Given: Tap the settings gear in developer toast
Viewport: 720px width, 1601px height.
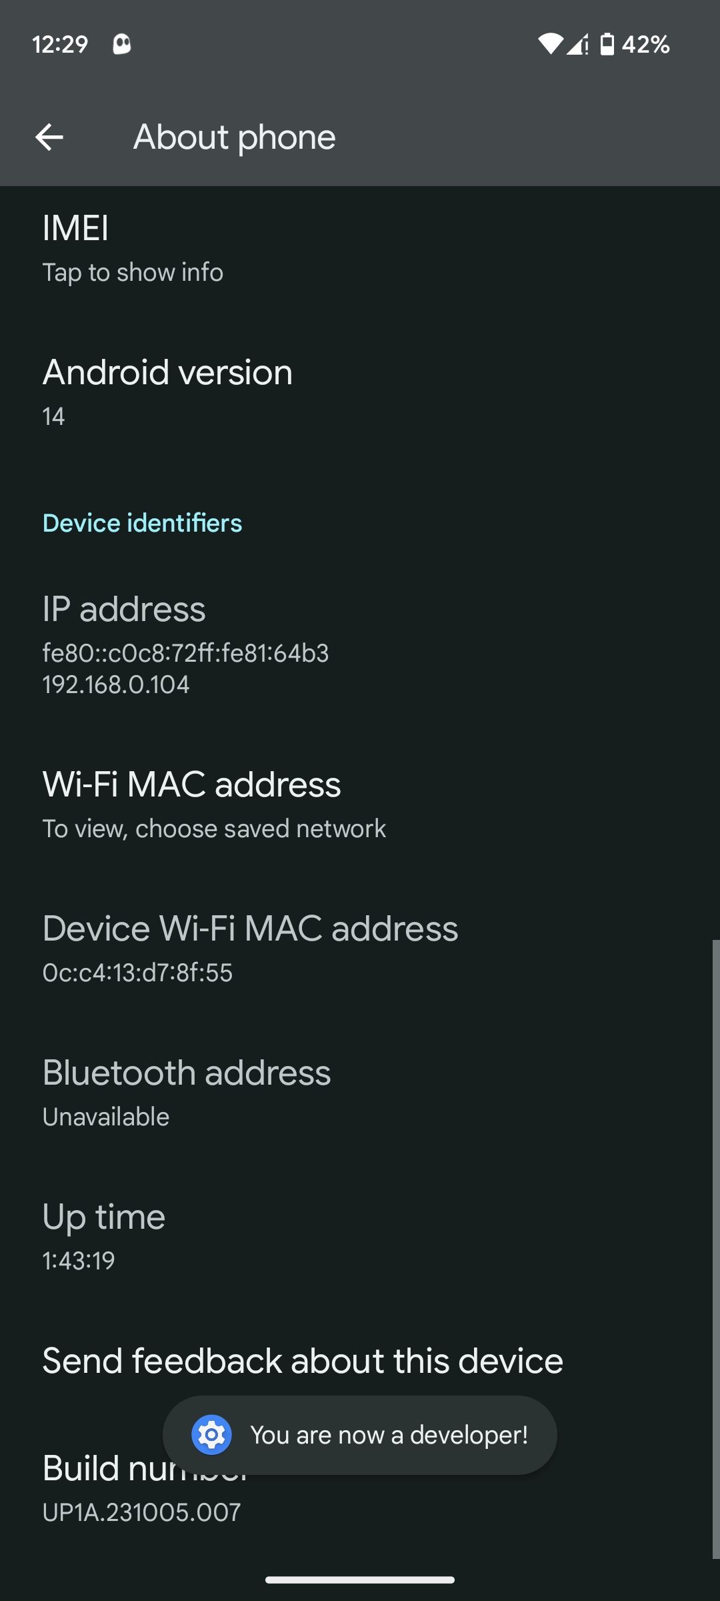Looking at the screenshot, I should tap(211, 1435).
